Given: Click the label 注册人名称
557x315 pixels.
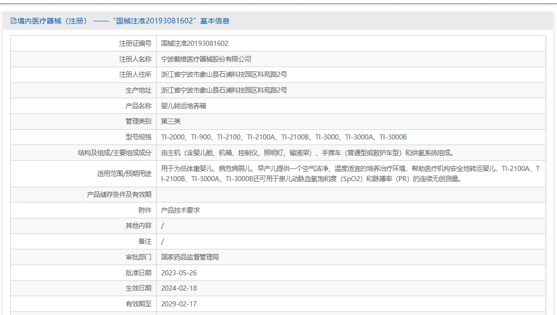Looking at the screenshot, I should (135, 59).
